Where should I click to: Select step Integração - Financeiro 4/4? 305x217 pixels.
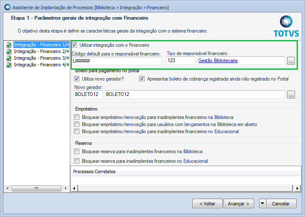[41, 65]
